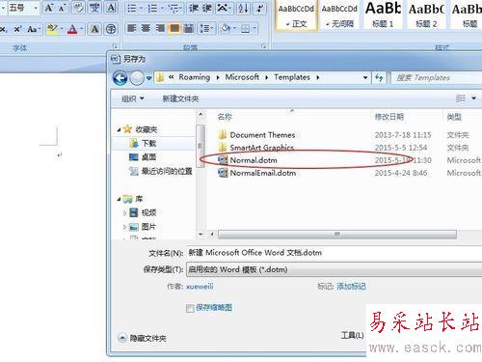Image resolution: width=482 pixels, height=362 pixels.
Task: Align text left
Action: coord(132,28)
